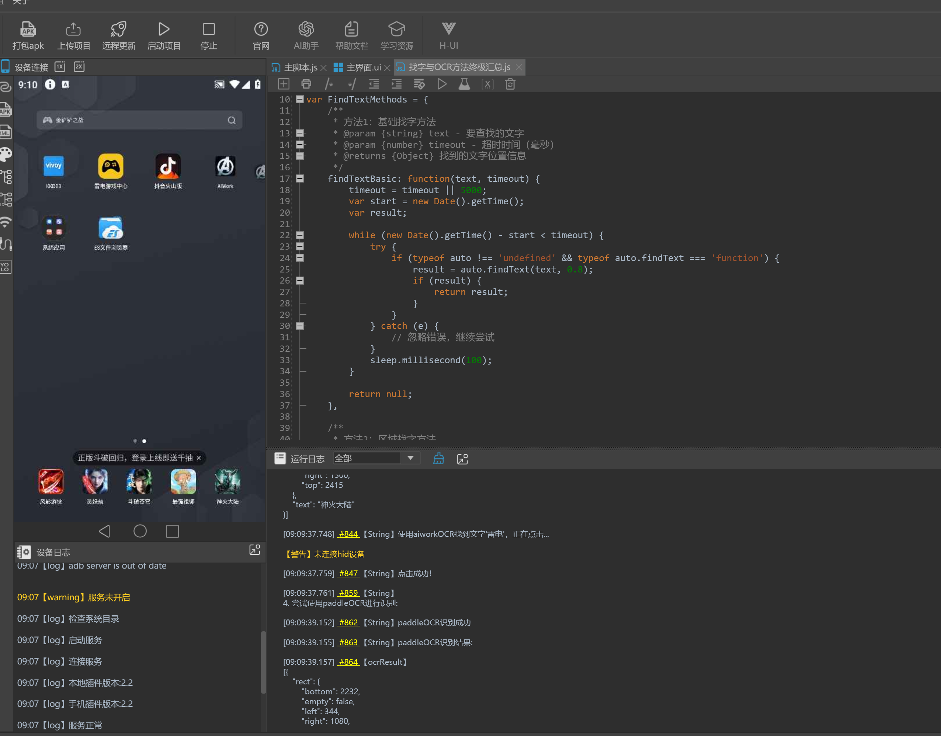941x736 pixels.
Task: Switch to the 主界面.ui tab
Action: click(x=363, y=67)
